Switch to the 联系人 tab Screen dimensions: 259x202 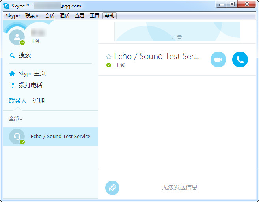click(x=18, y=101)
